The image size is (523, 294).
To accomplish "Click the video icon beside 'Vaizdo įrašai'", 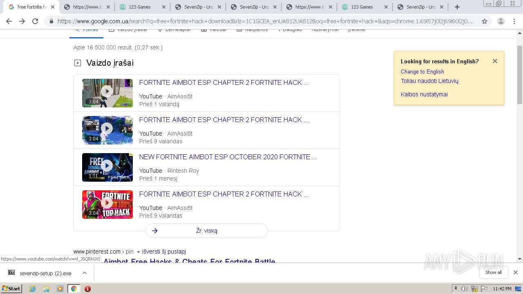I will tap(78, 63).
